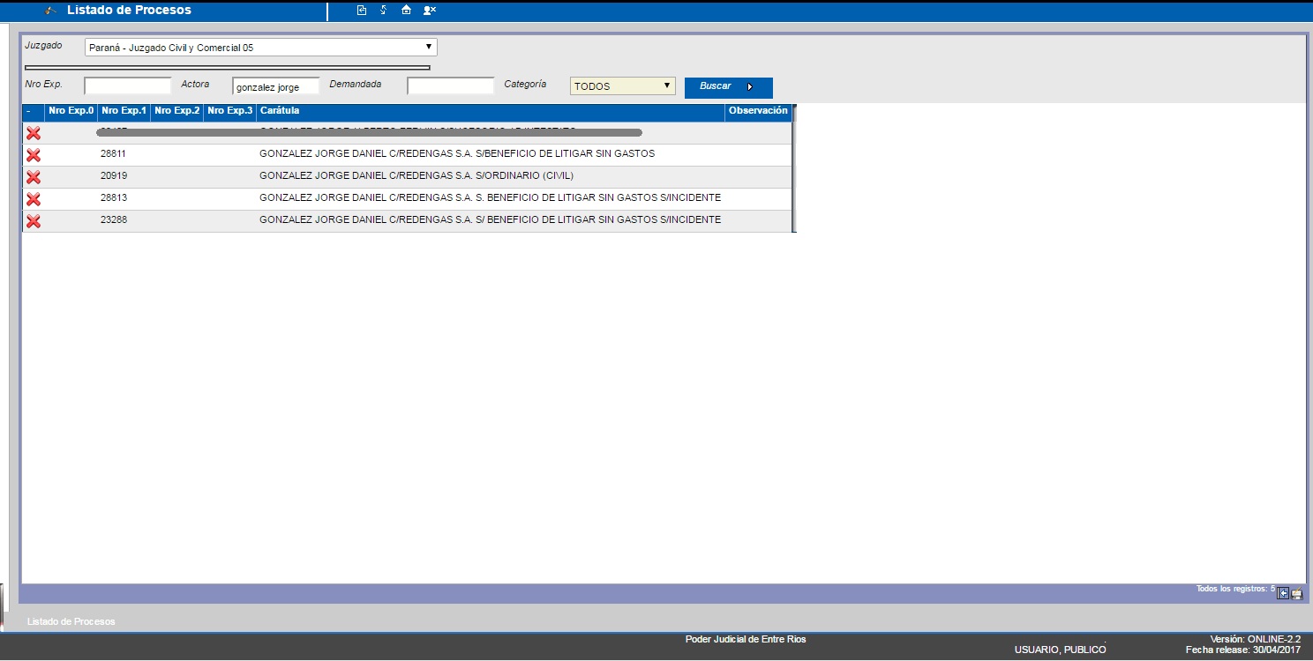Screen dimensions: 1313x661
Task: Click the back arrow icon beside record count
Action: coord(1283,593)
